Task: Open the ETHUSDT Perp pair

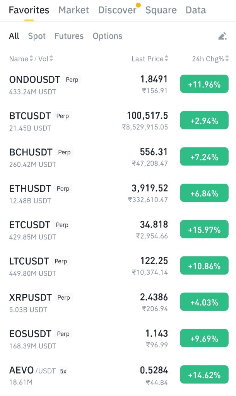Action: [x=118, y=194]
